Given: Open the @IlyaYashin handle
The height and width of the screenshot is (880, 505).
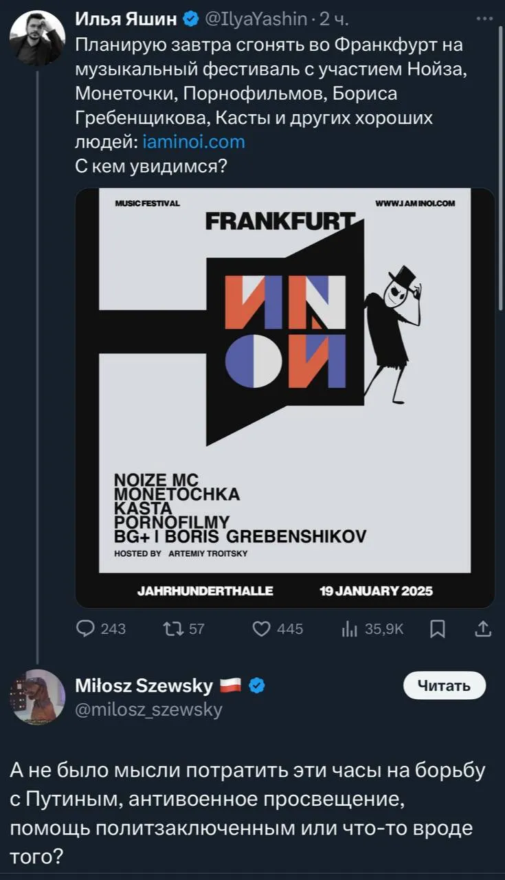Looking at the screenshot, I should [255, 20].
